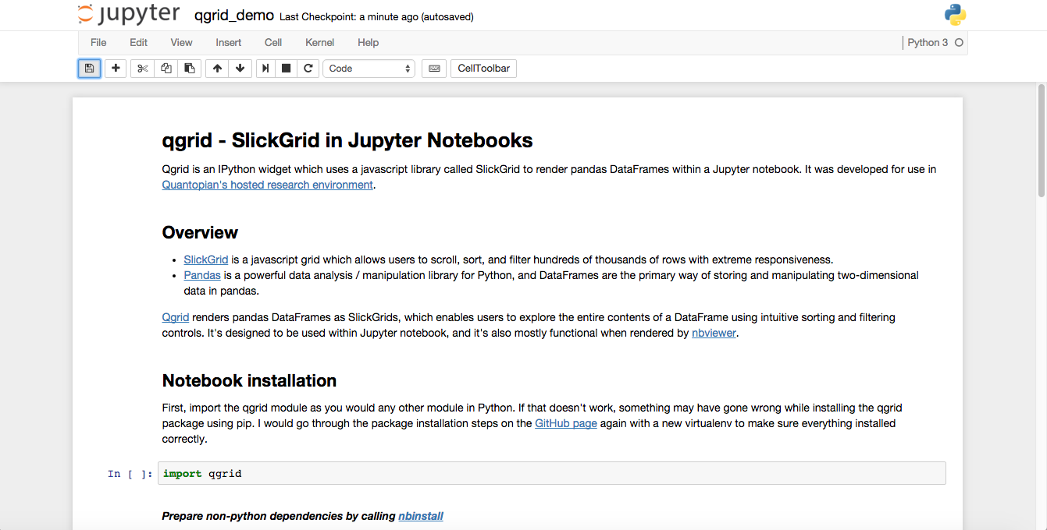Click the Last Checkpoint autosaved text
The image size is (1047, 530).
tap(376, 16)
